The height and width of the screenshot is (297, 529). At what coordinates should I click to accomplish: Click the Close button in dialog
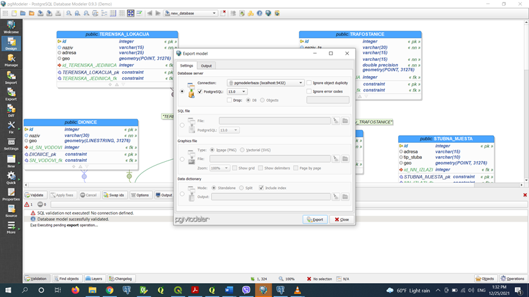coord(342,219)
